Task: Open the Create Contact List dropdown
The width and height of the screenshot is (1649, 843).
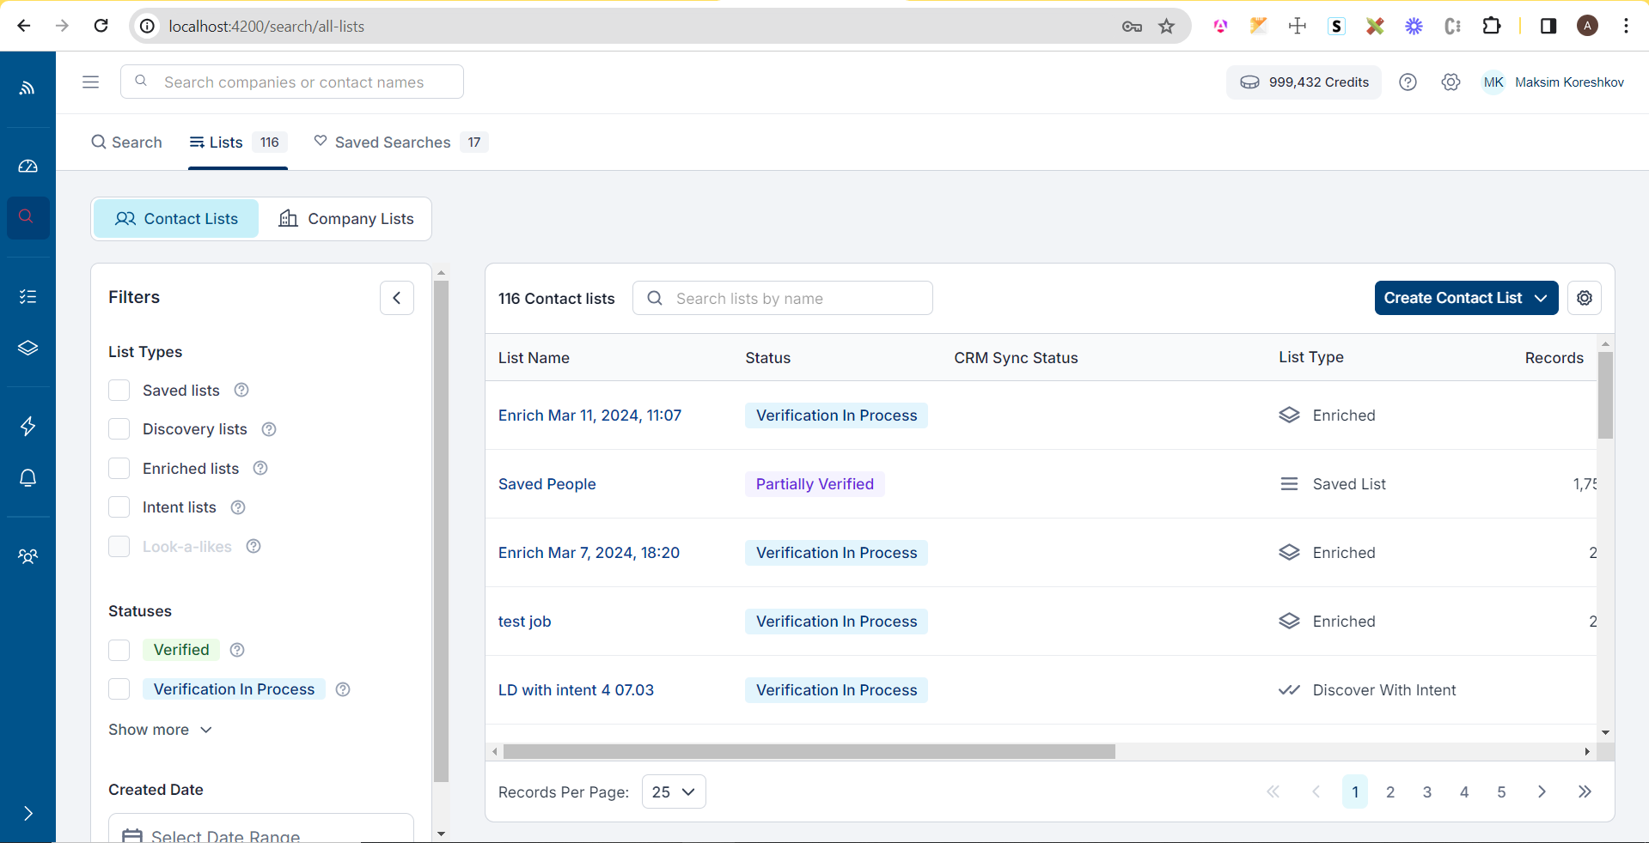Action: [x=1465, y=298]
